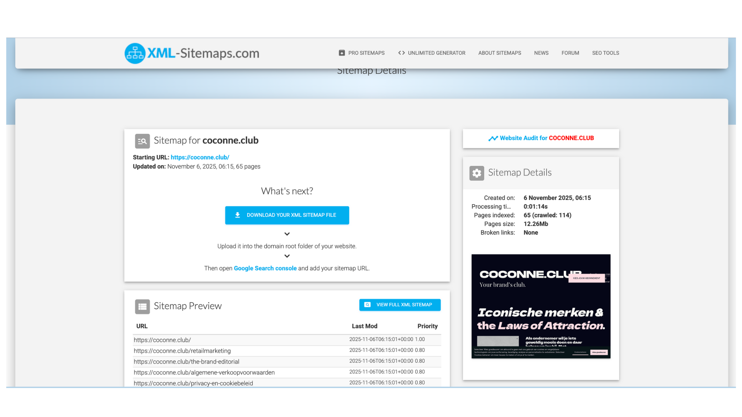Go to the Forum navigation item
Viewport: 742px width, 417px height.
pos(570,53)
